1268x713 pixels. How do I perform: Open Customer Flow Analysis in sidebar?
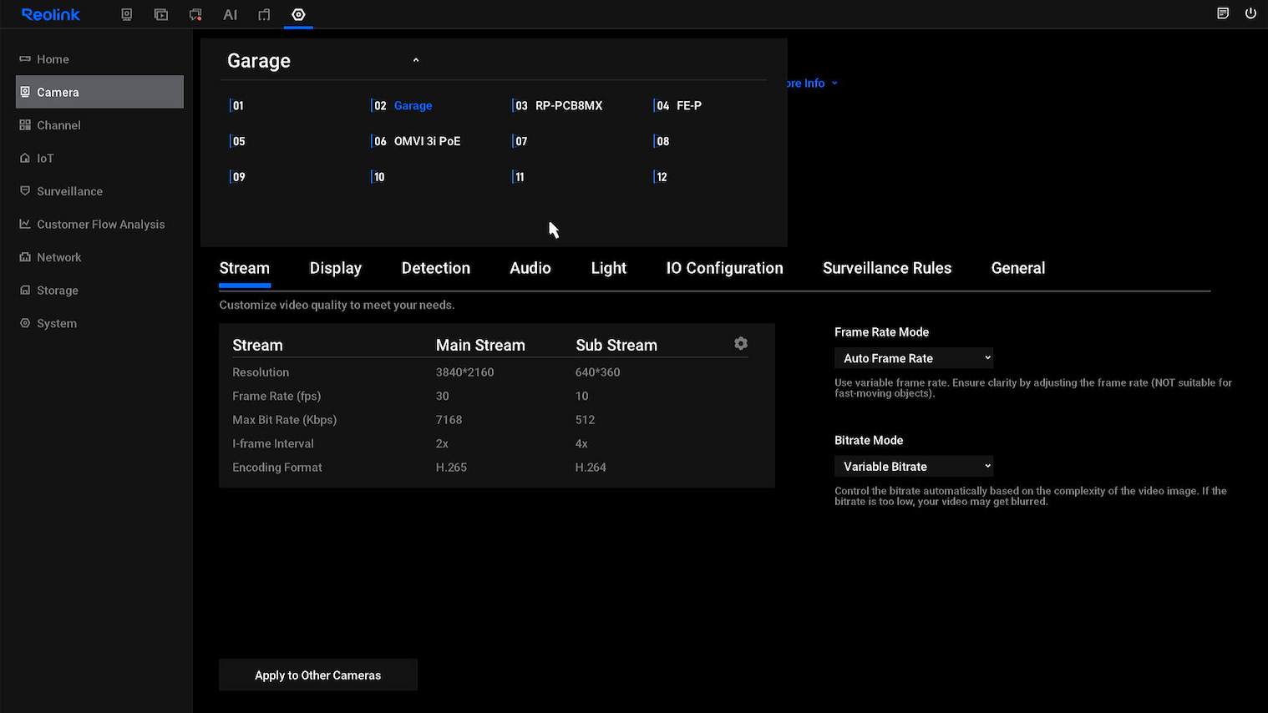tap(99, 224)
